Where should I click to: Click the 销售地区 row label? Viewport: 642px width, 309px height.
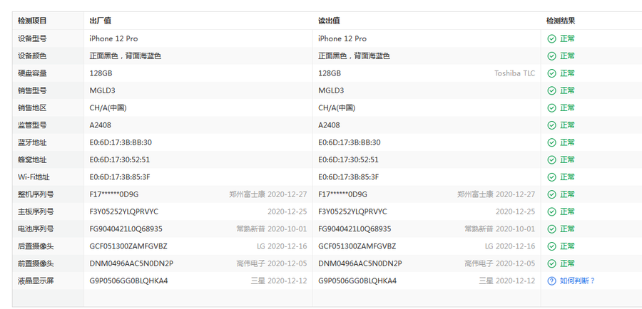(x=32, y=108)
